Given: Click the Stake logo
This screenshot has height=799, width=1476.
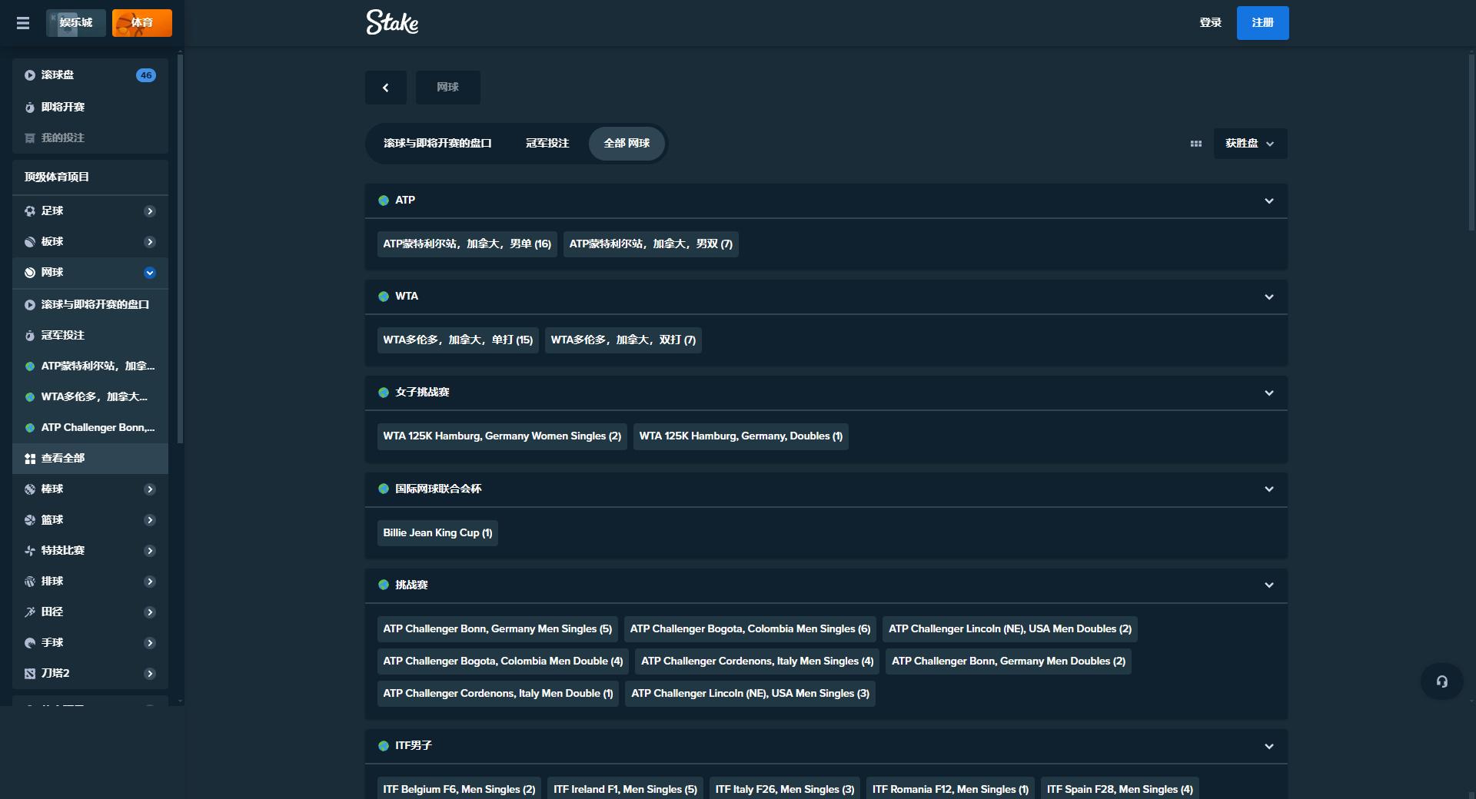Looking at the screenshot, I should click(392, 22).
